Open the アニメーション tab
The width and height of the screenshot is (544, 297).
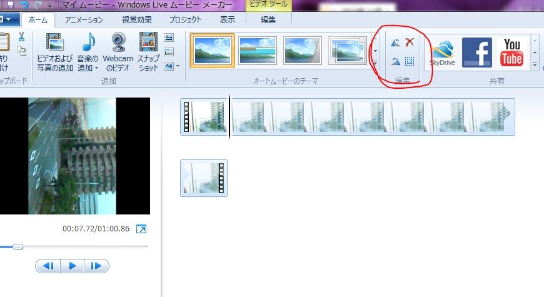(x=84, y=20)
